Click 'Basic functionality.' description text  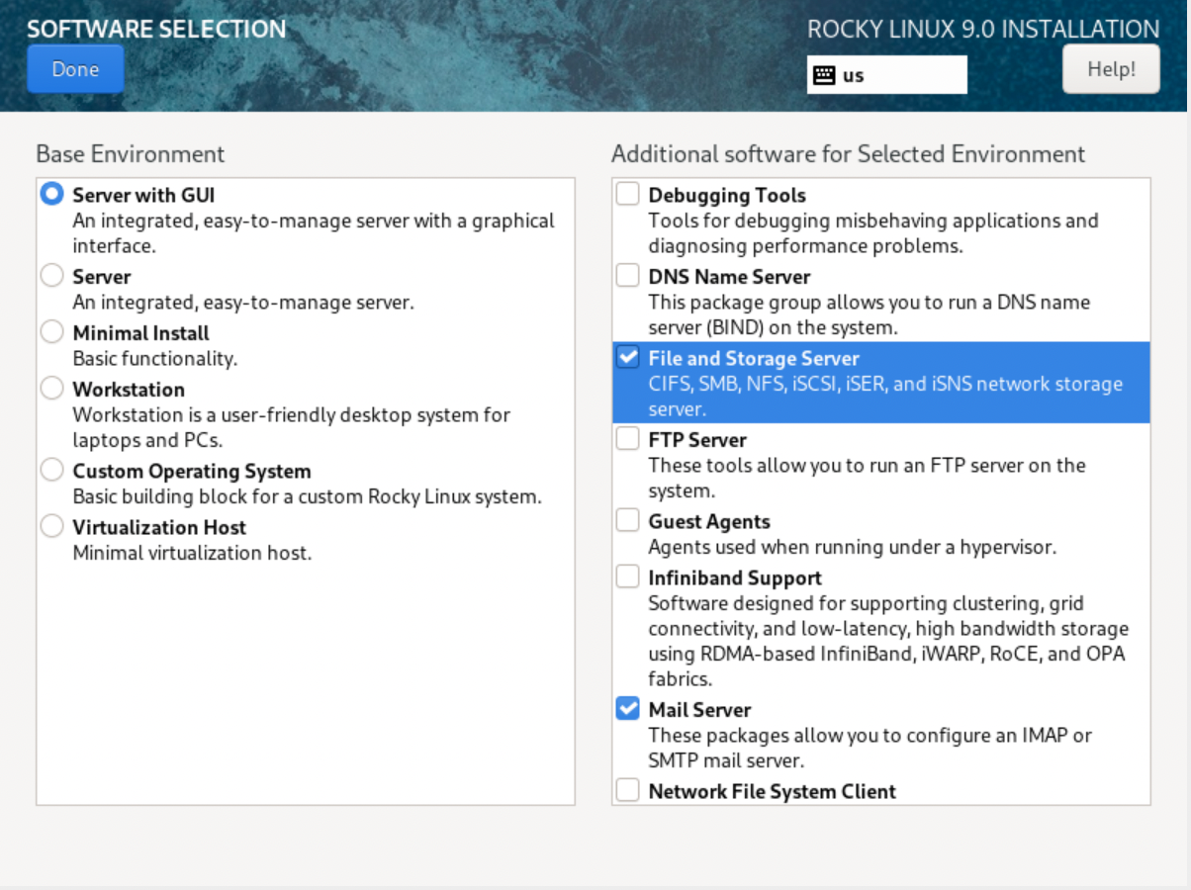(x=154, y=358)
